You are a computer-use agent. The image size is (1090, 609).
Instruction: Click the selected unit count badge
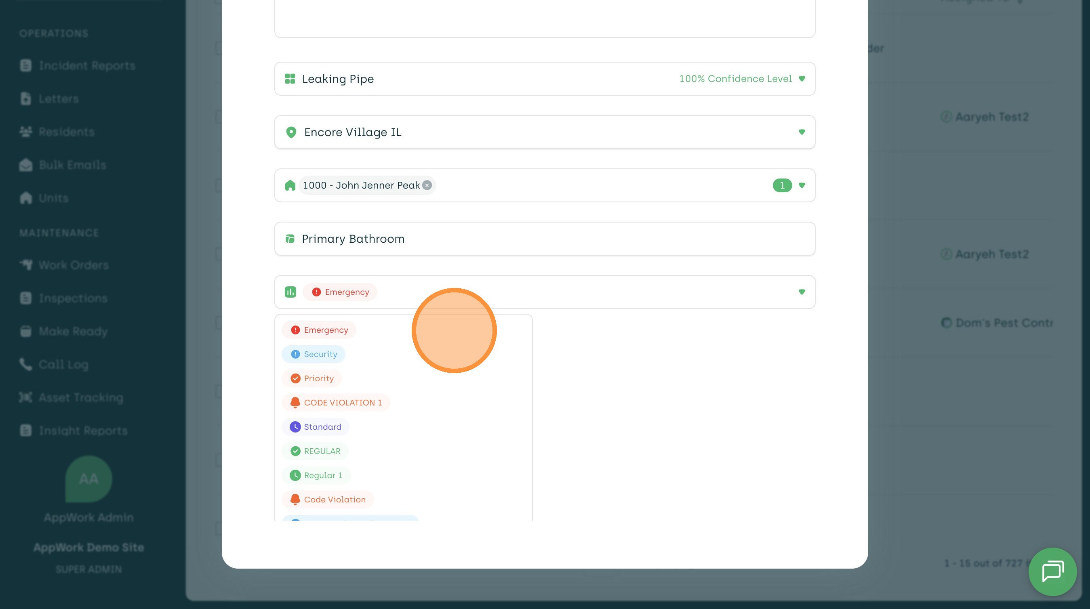(x=782, y=185)
